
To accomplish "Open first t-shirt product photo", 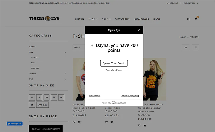I will [79, 79].
